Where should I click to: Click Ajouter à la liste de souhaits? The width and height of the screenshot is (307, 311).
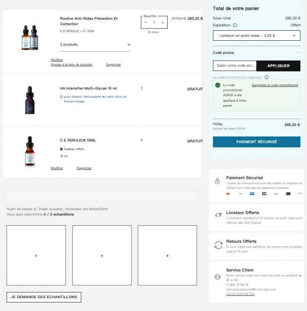point(71,64)
